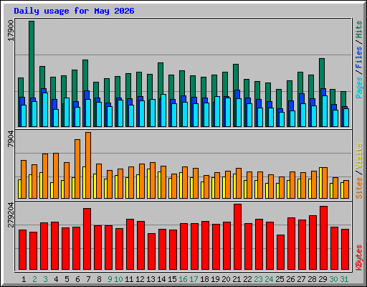Click day 2 on the date axis
367x287 pixels.
[x=34, y=279]
